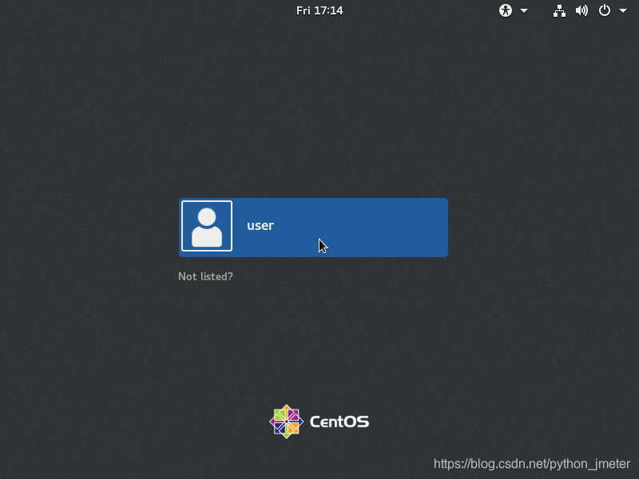Expand the accessibility dropdown arrow
This screenshot has width=639, height=479.
pos(524,11)
